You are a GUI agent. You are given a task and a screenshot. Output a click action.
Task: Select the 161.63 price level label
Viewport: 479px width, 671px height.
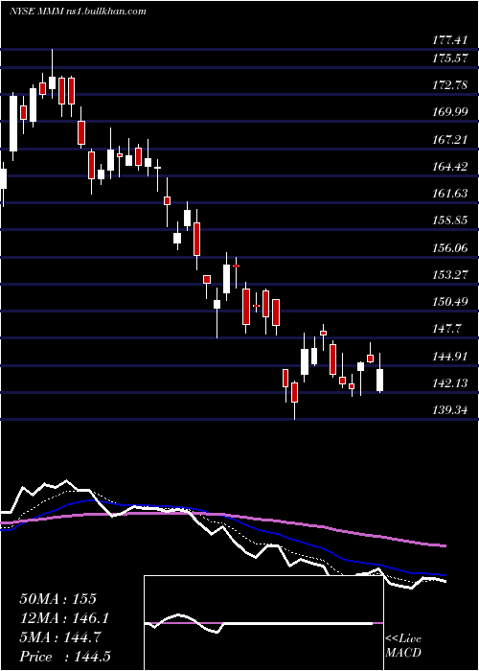coord(450,194)
